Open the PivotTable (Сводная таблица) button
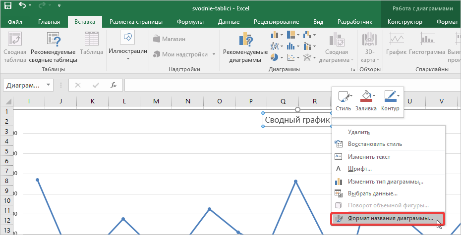Screen dimensions: 461x235 (x=15, y=47)
